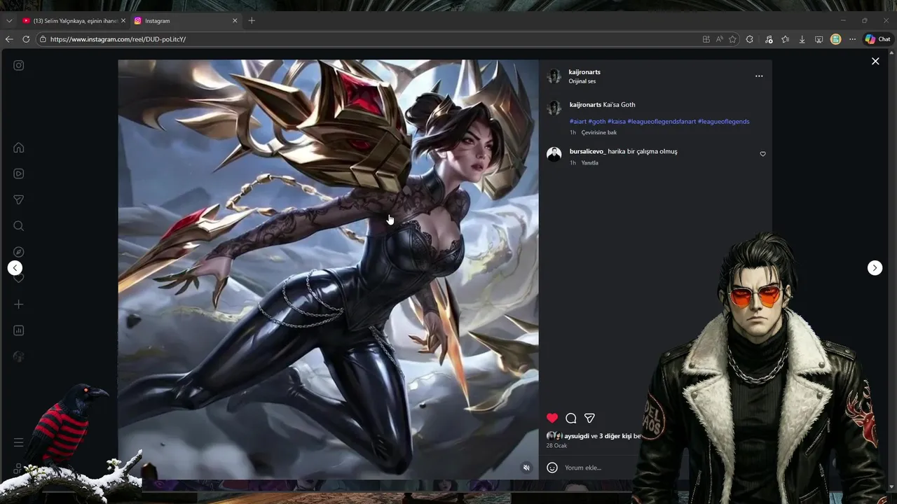
Task: Open kaijronarts profile from post header
Action: [584, 72]
